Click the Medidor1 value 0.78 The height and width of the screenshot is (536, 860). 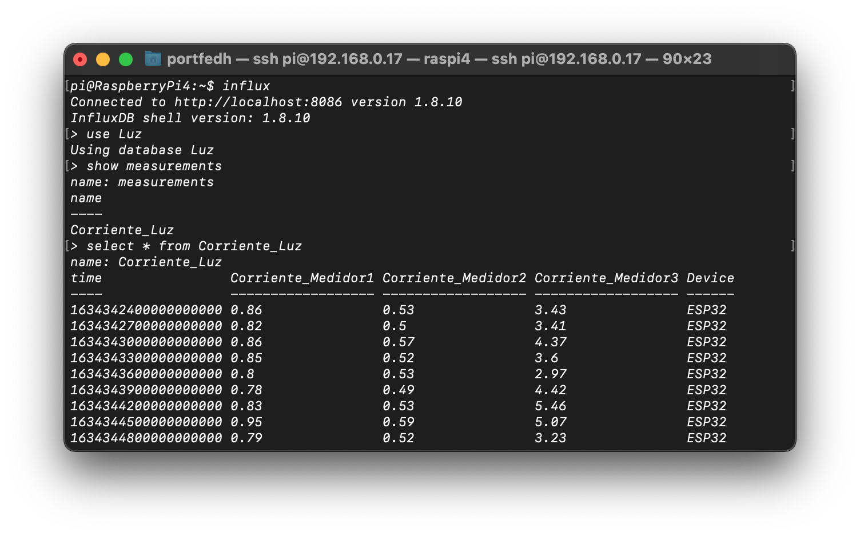[x=246, y=390]
